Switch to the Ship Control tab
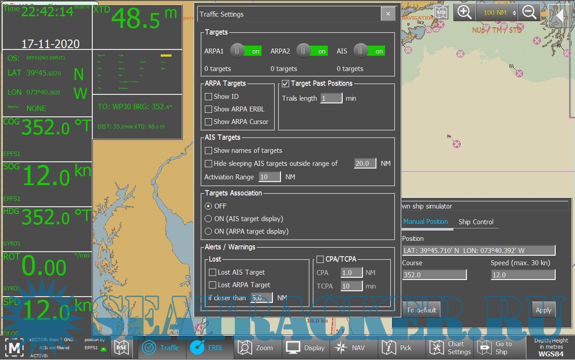Image resolution: width=575 pixels, height=360 pixels. (x=476, y=222)
